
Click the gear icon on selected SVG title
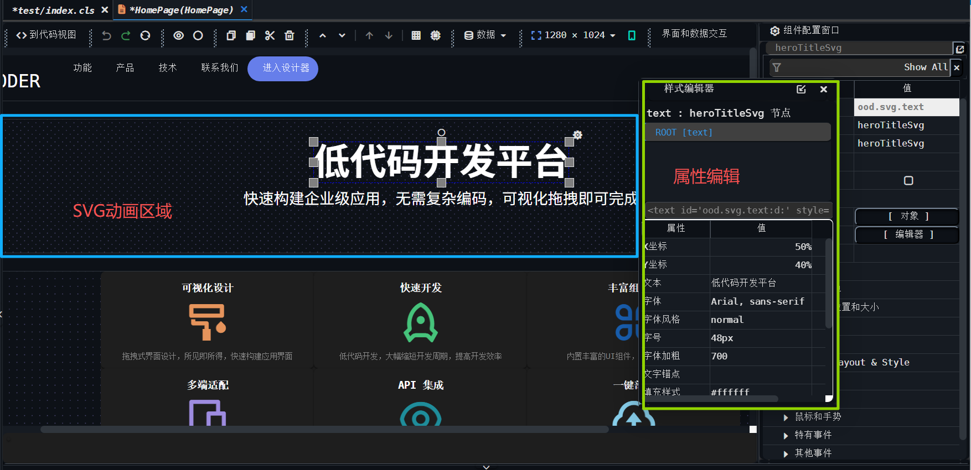click(577, 135)
